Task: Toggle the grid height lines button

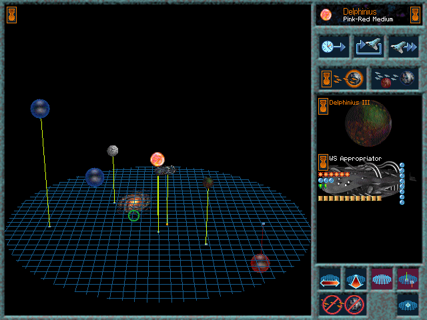Action: click(x=408, y=279)
